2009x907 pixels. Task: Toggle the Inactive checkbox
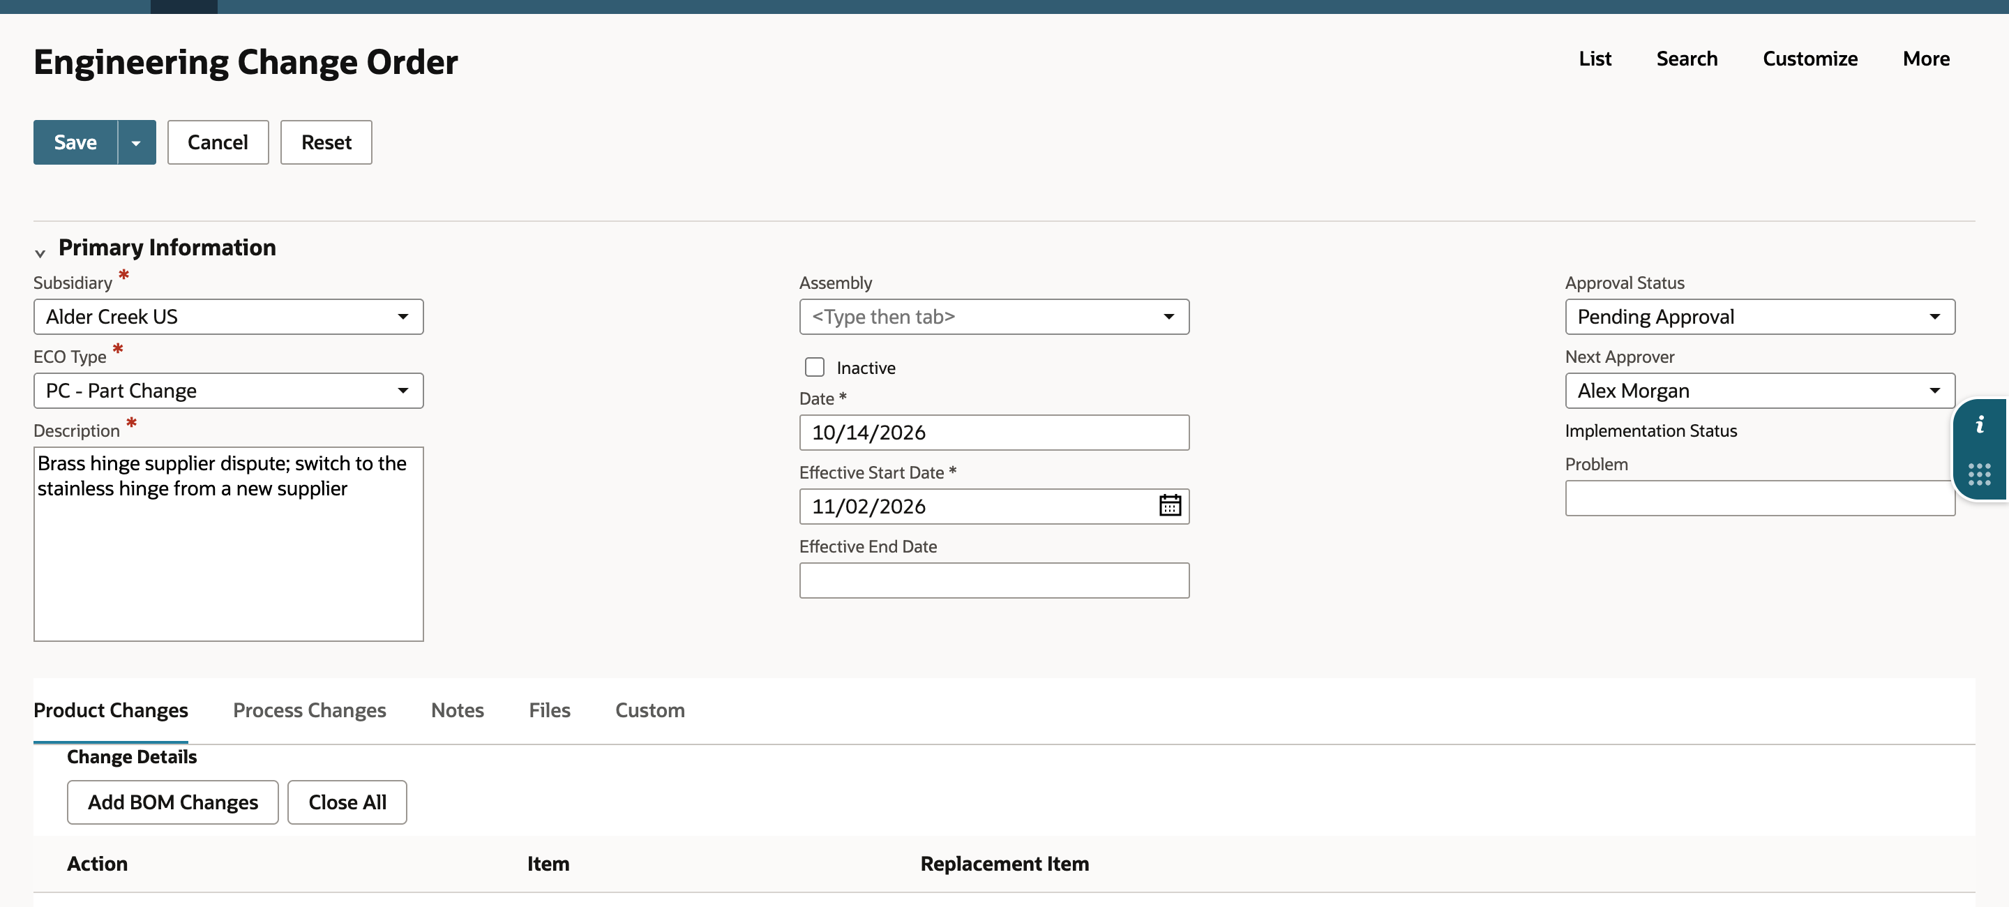pyautogui.click(x=814, y=367)
